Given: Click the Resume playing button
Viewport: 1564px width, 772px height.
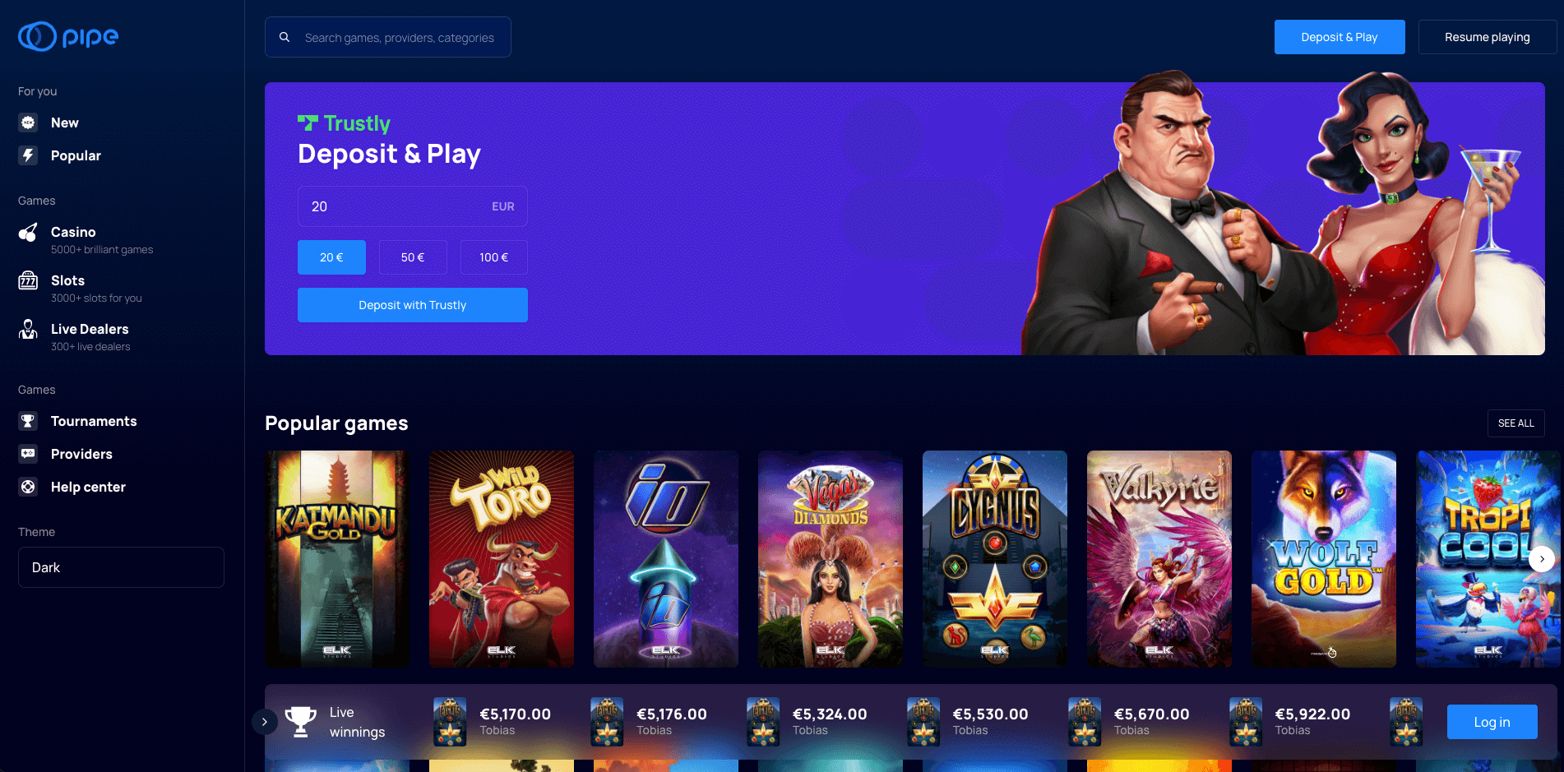Looking at the screenshot, I should pos(1487,37).
